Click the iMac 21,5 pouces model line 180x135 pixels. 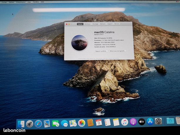click(103, 38)
